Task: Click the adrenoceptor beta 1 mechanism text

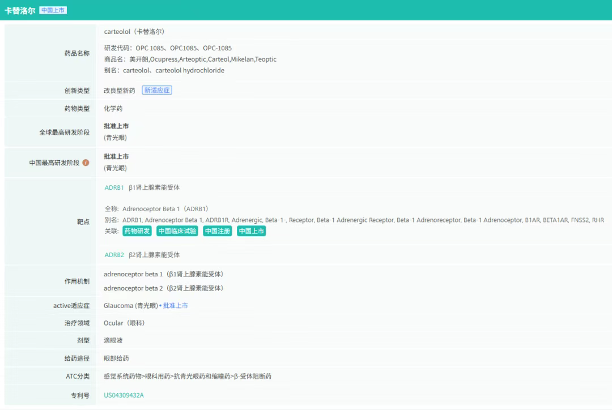Action: pyautogui.click(x=164, y=274)
